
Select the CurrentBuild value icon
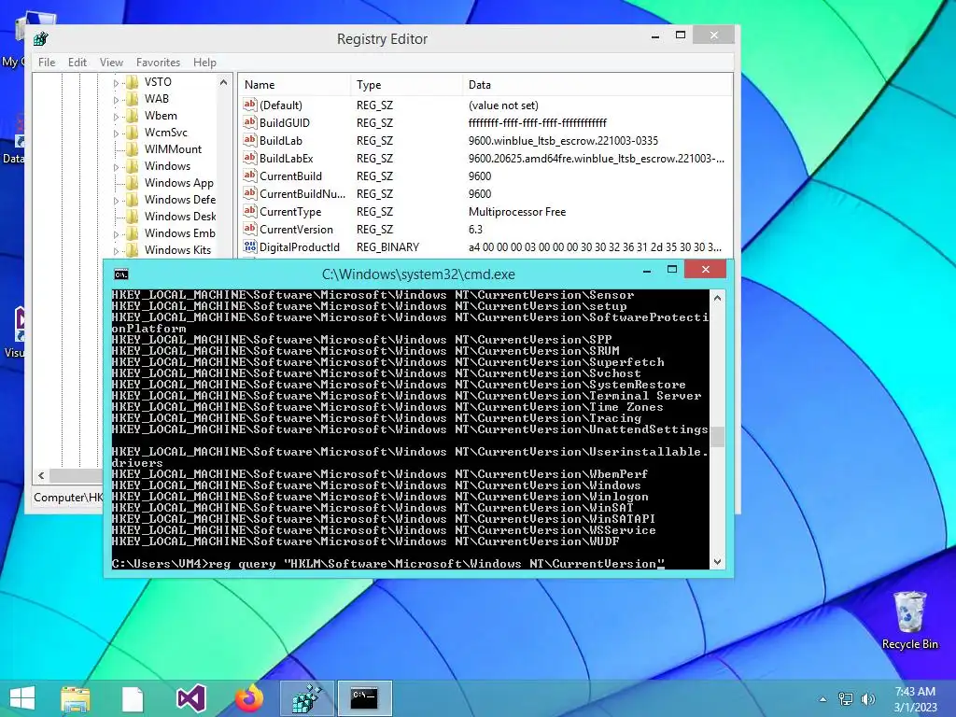click(x=250, y=176)
